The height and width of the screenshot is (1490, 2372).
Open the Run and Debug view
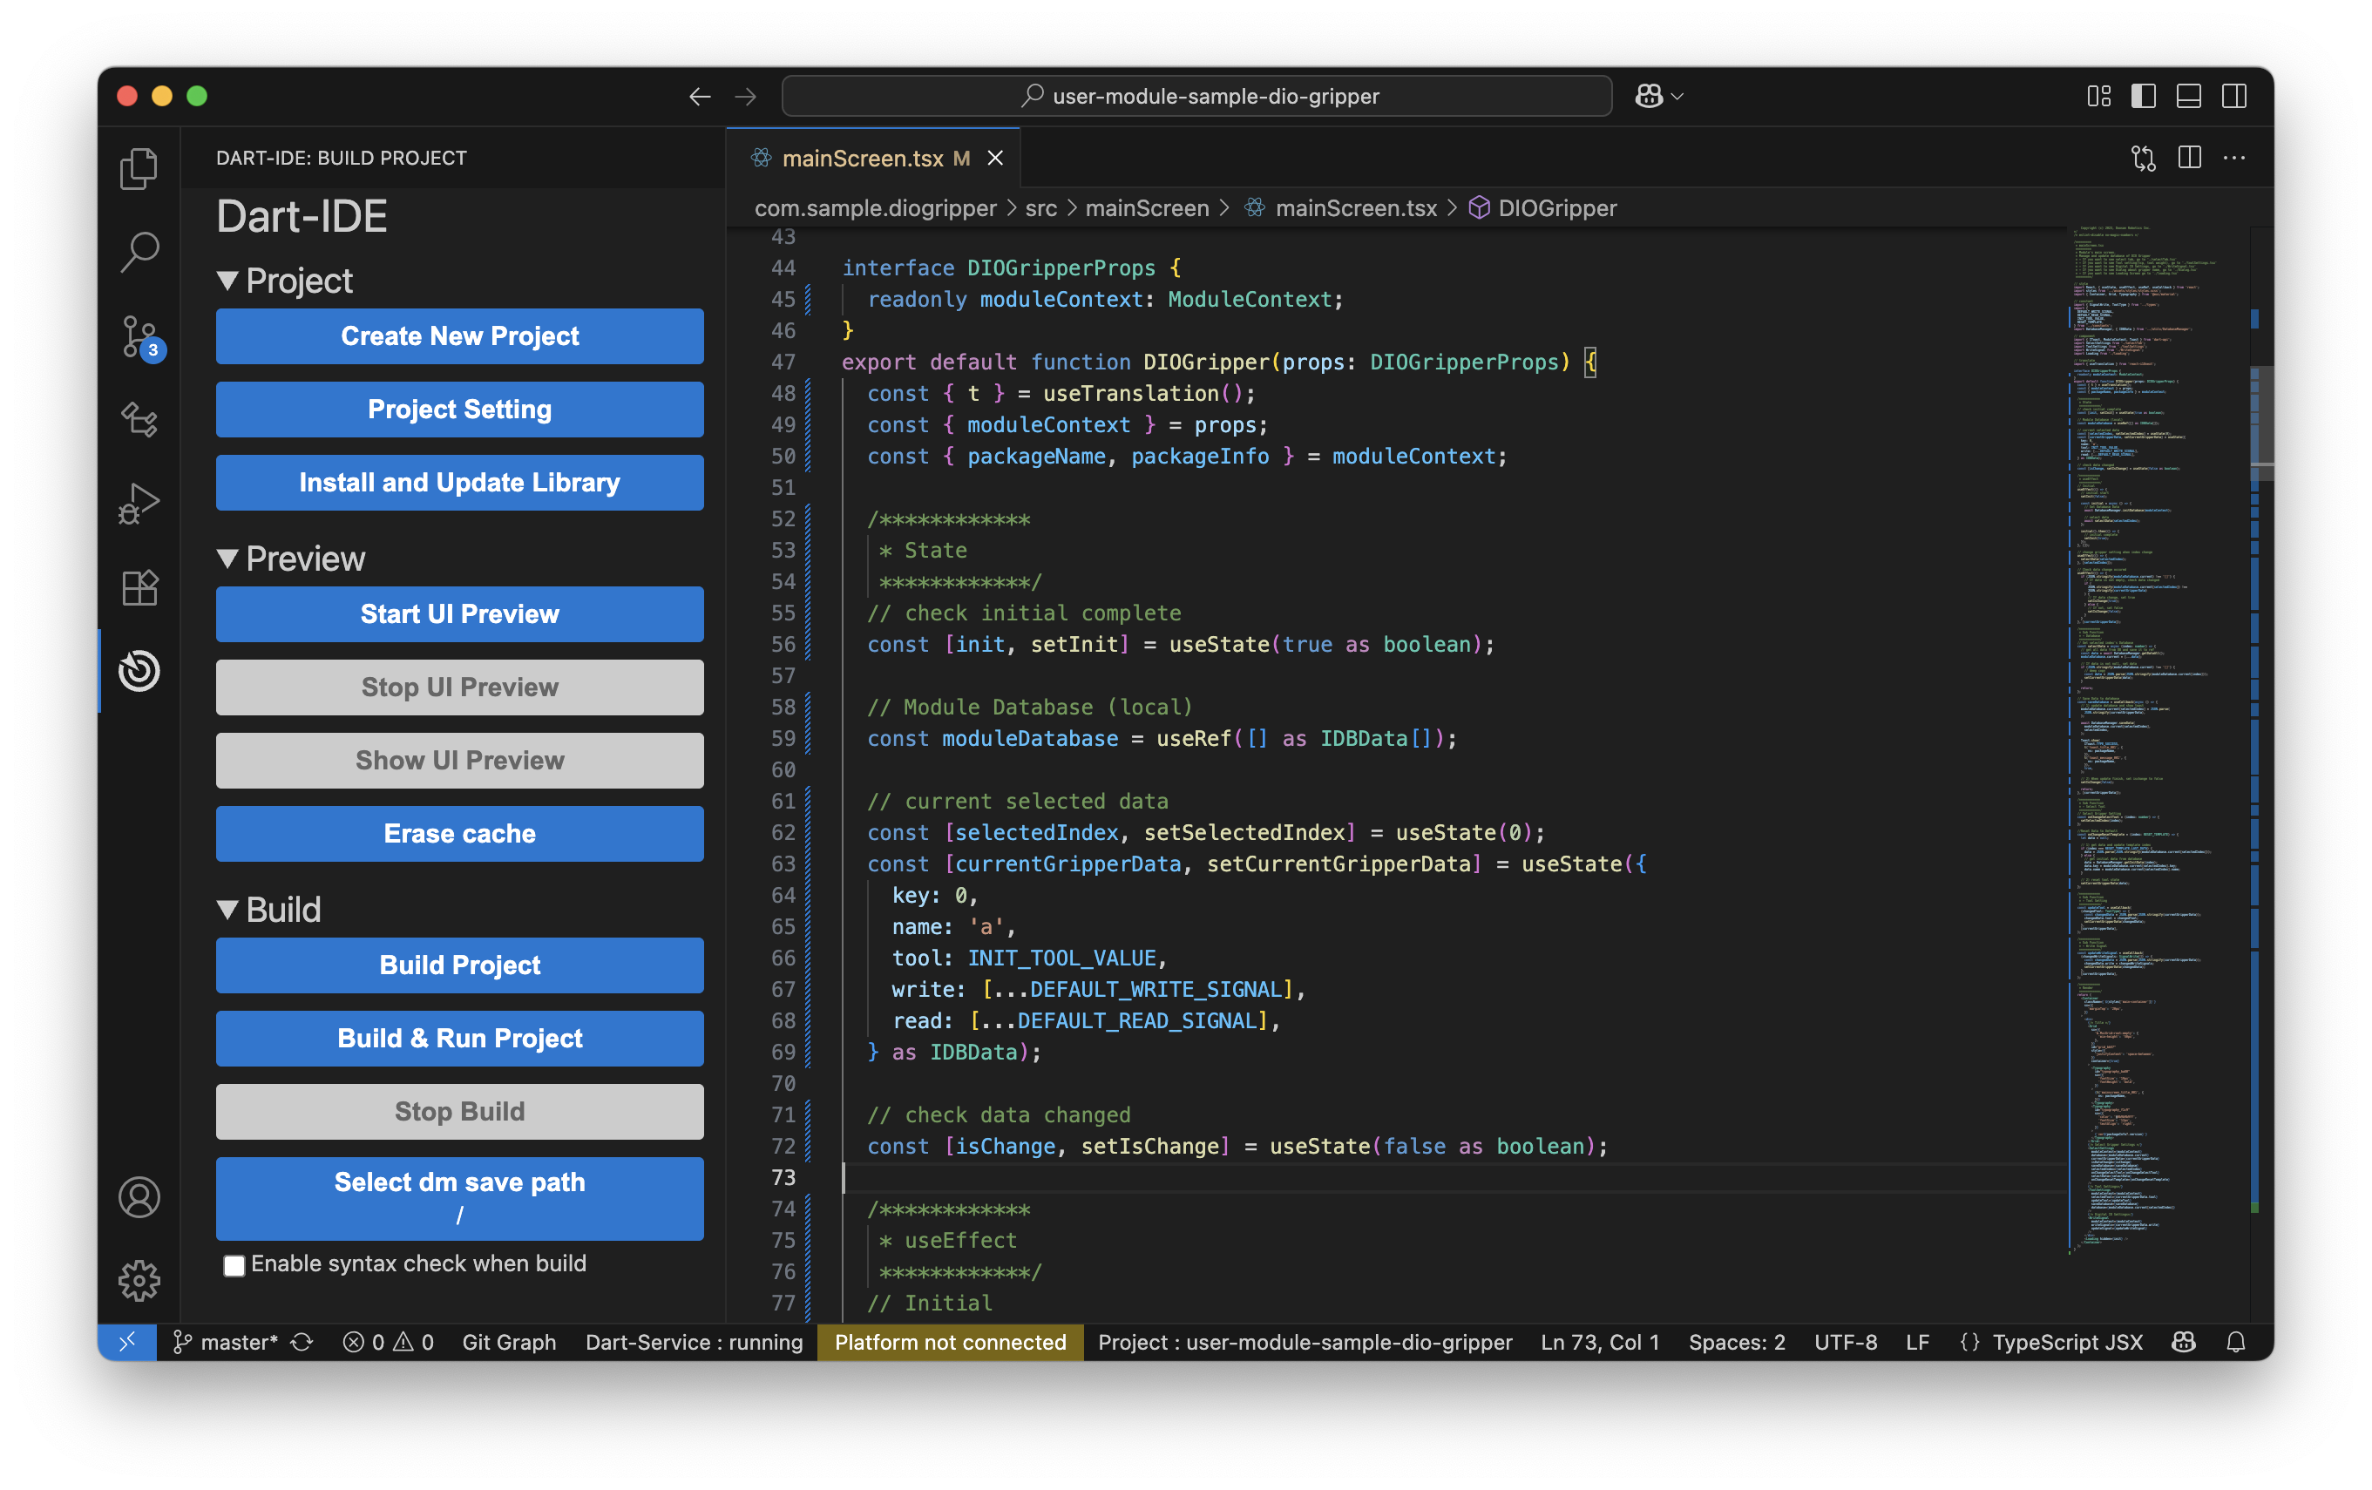tap(139, 504)
